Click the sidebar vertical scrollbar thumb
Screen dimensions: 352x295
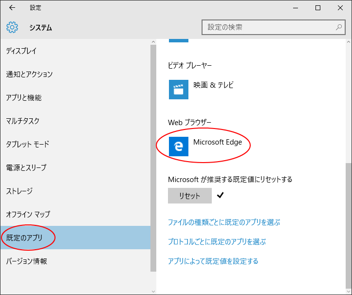click(x=153, y=158)
